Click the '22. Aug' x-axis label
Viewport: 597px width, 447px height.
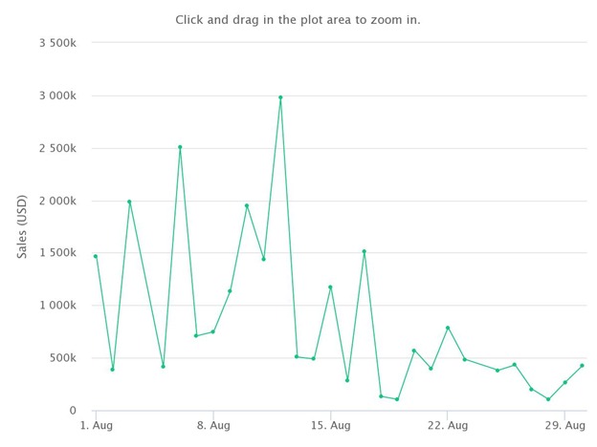click(448, 425)
